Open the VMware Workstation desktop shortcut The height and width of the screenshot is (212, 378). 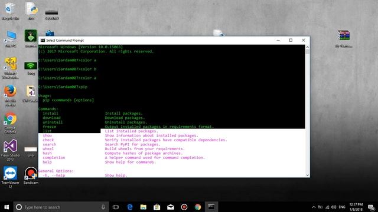11,68
